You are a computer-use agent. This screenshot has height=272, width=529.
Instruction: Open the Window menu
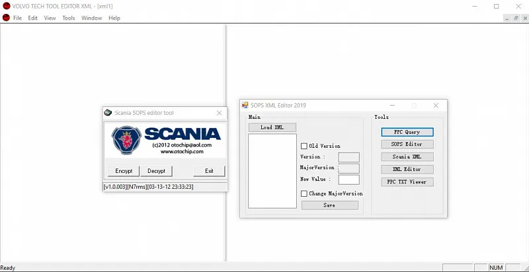point(91,18)
